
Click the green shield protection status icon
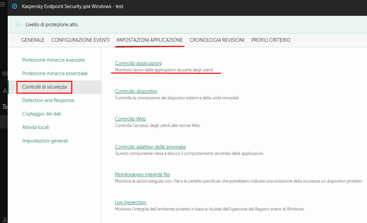click(x=18, y=24)
